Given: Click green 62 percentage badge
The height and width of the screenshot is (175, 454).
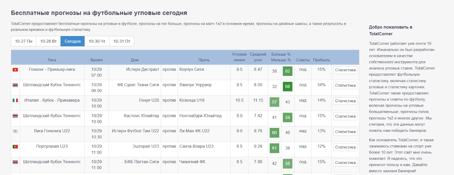Looking at the screenshot, I should (x=287, y=71).
